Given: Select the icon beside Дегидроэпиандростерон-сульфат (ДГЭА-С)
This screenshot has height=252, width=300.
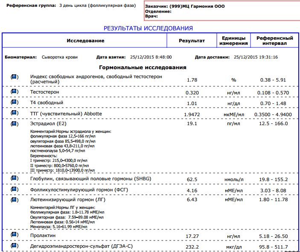Looking at the screenshot, I should click(14, 246).
